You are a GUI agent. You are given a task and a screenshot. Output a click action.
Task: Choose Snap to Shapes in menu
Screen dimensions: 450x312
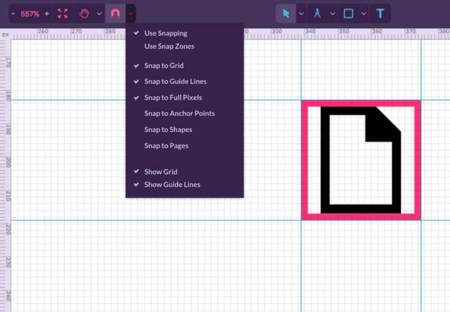tap(168, 130)
